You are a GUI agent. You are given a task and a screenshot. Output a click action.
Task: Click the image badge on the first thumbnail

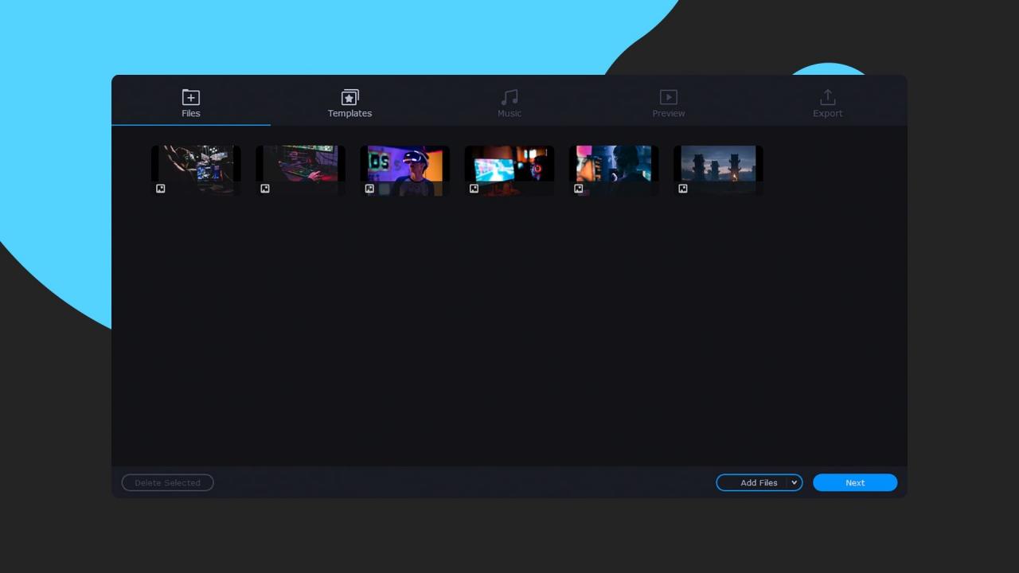(x=160, y=189)
